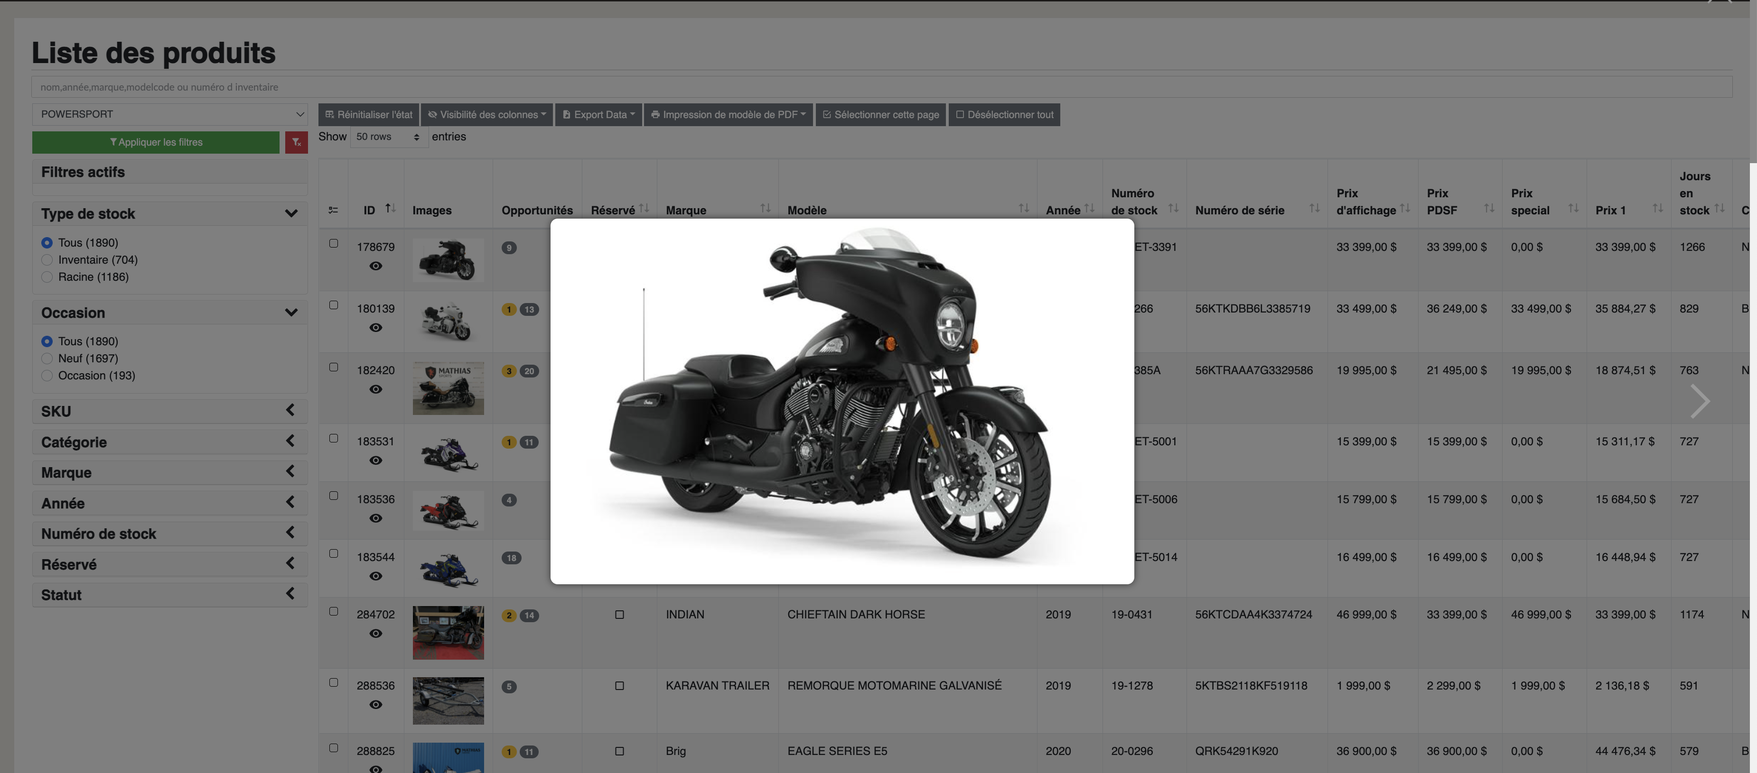Select Inventaire (704) stock type
This screenshot has height=773, width=1757.
(x=47, y=260)
